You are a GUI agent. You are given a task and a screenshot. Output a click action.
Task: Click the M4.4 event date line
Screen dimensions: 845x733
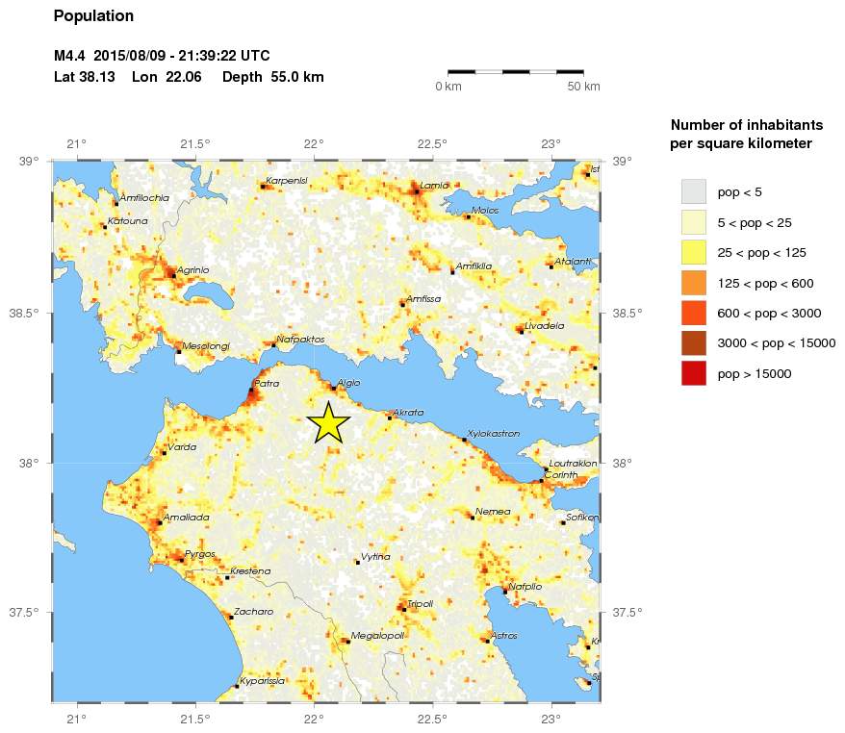(x=162, y=56)
